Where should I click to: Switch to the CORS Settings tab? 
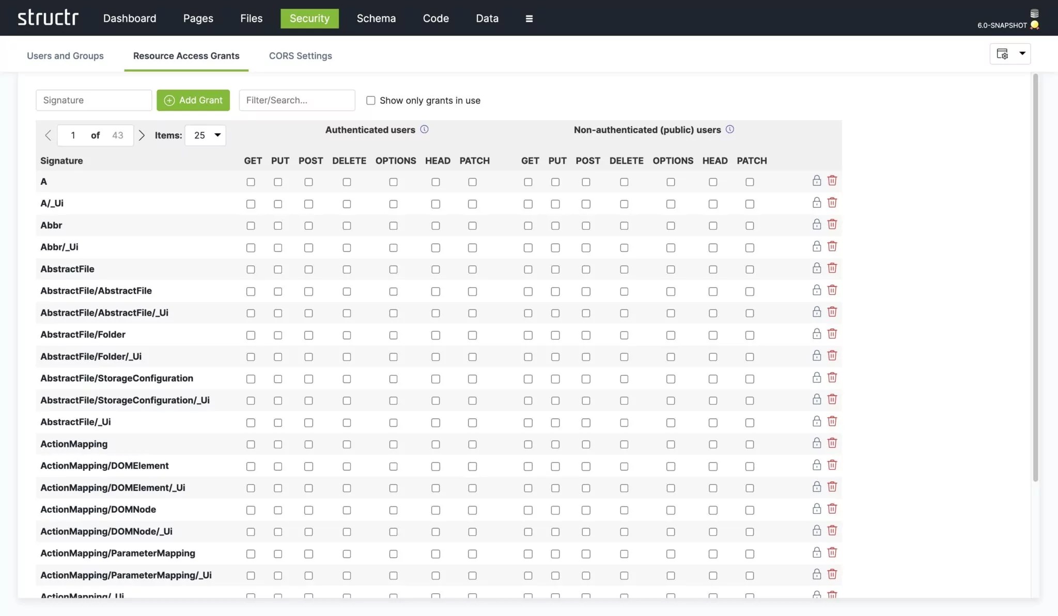pyautogui.click(x=300, y=56)
